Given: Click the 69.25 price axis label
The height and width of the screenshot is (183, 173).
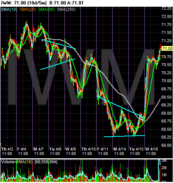Looking at the screenshot, I should pyautogui.click(x=166, y=105).
